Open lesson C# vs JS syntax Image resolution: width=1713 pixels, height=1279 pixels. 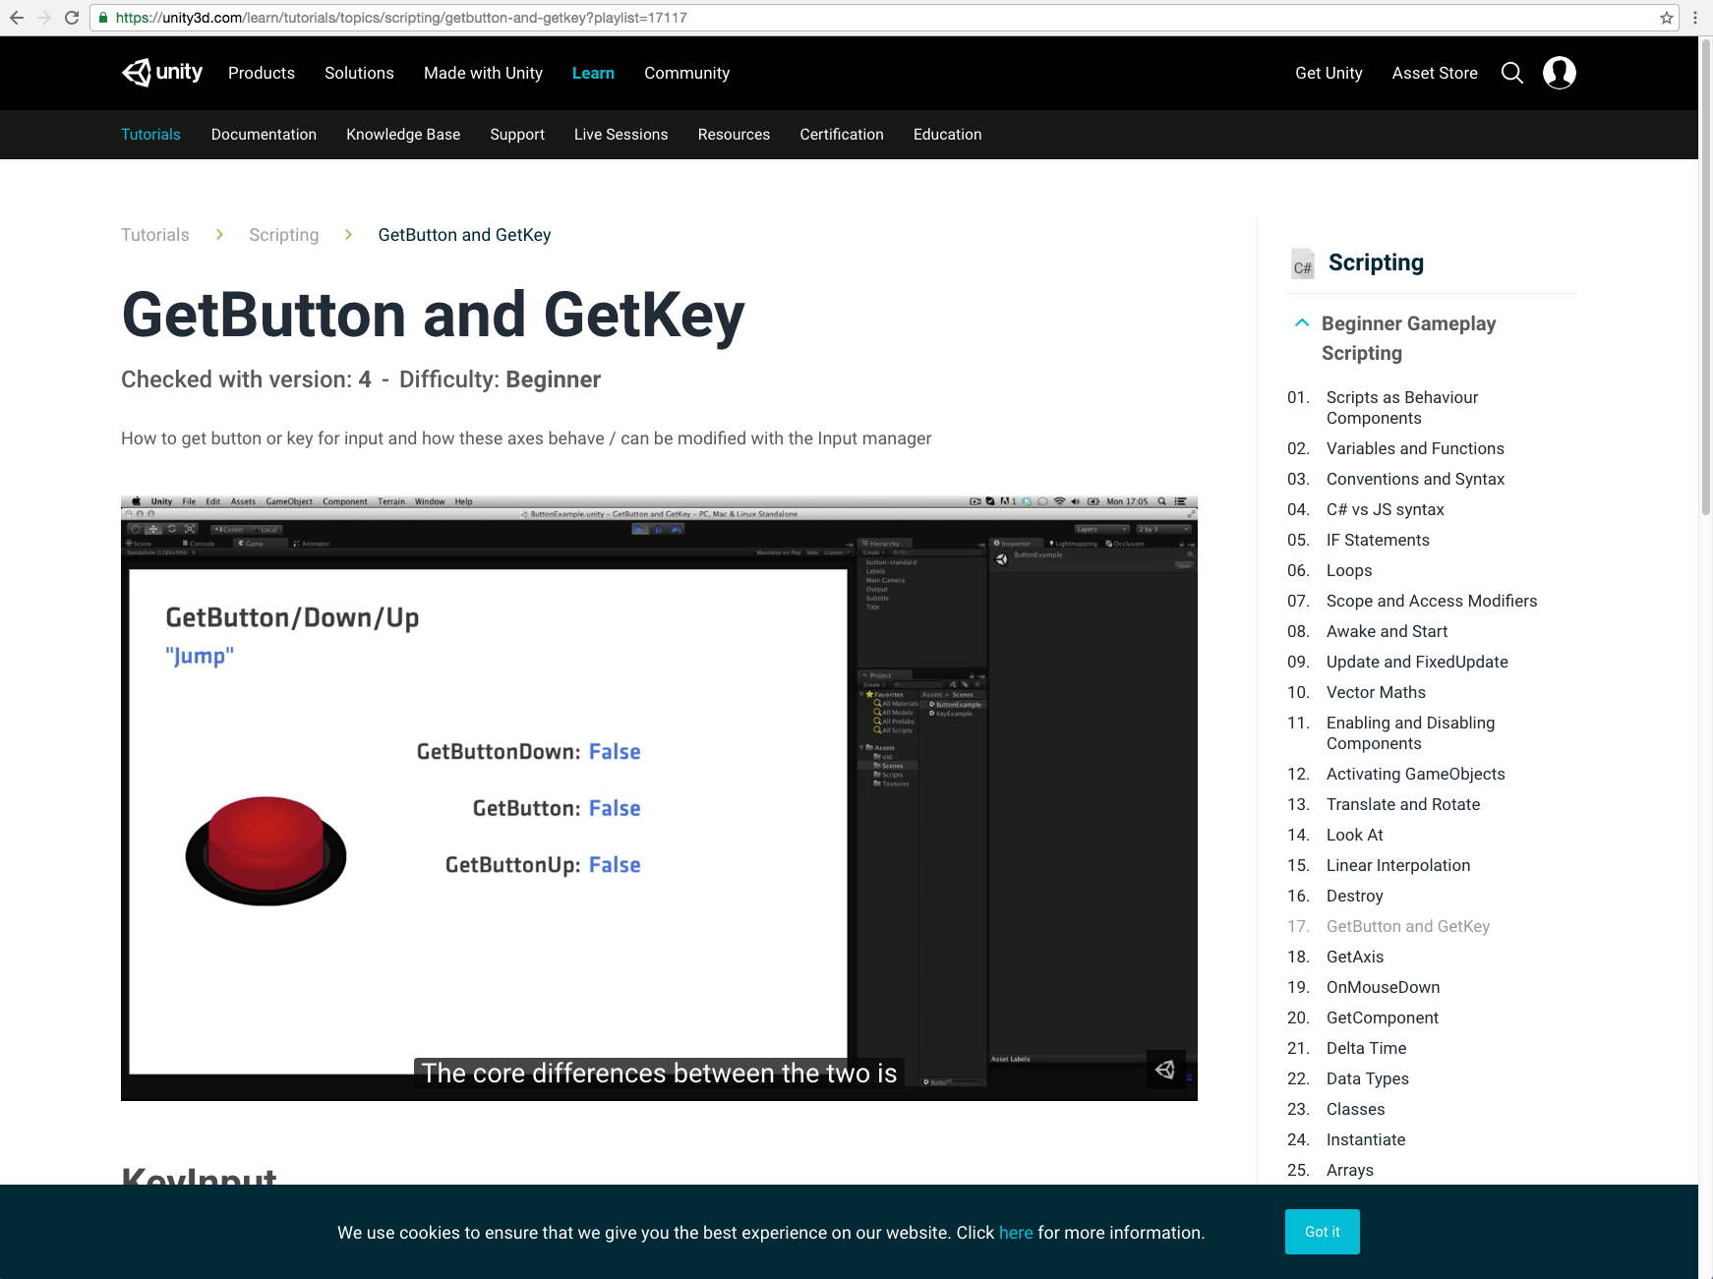click(1385, 509)
